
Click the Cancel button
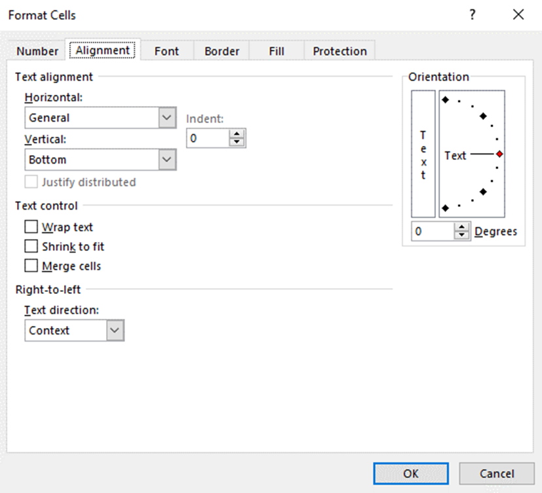click(x=497, y=473)
